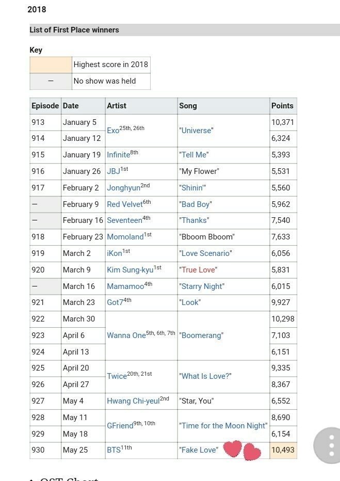Open the Kim Sung-kyu artist link
Image resolution: width=340 pixels, height=481 pixels.
tap(130, 270)
